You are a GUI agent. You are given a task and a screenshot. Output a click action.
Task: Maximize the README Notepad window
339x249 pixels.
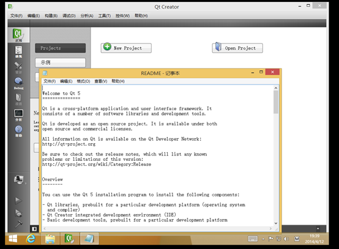click(261, 72)
